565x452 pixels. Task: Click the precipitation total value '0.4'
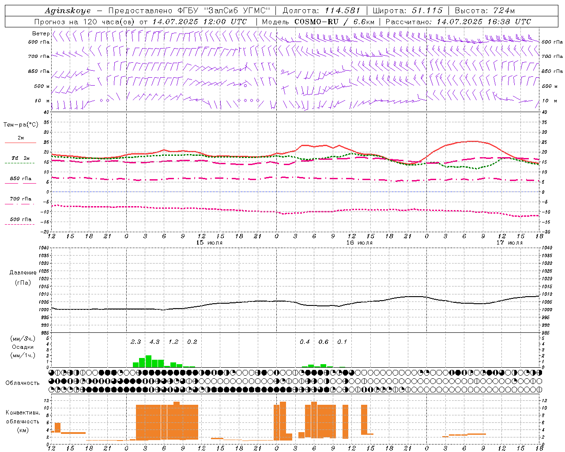tap(305, 342)
